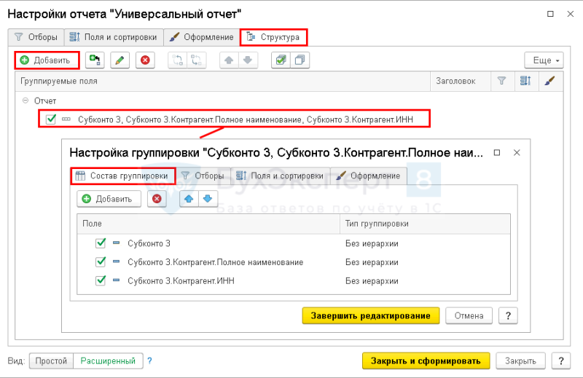Viewport: 583px width, 378px height.
Task: Toggle the Субконто 3.Контрагент.Полное наименование field checkbox
Action: pos(101,261)
